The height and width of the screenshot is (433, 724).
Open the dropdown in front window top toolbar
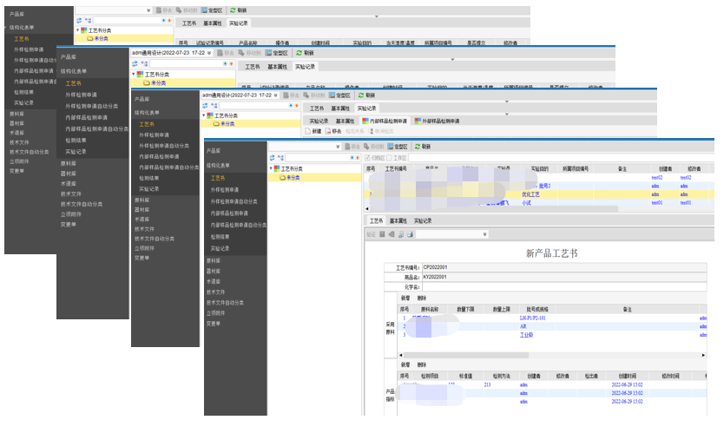click(338, 148)
